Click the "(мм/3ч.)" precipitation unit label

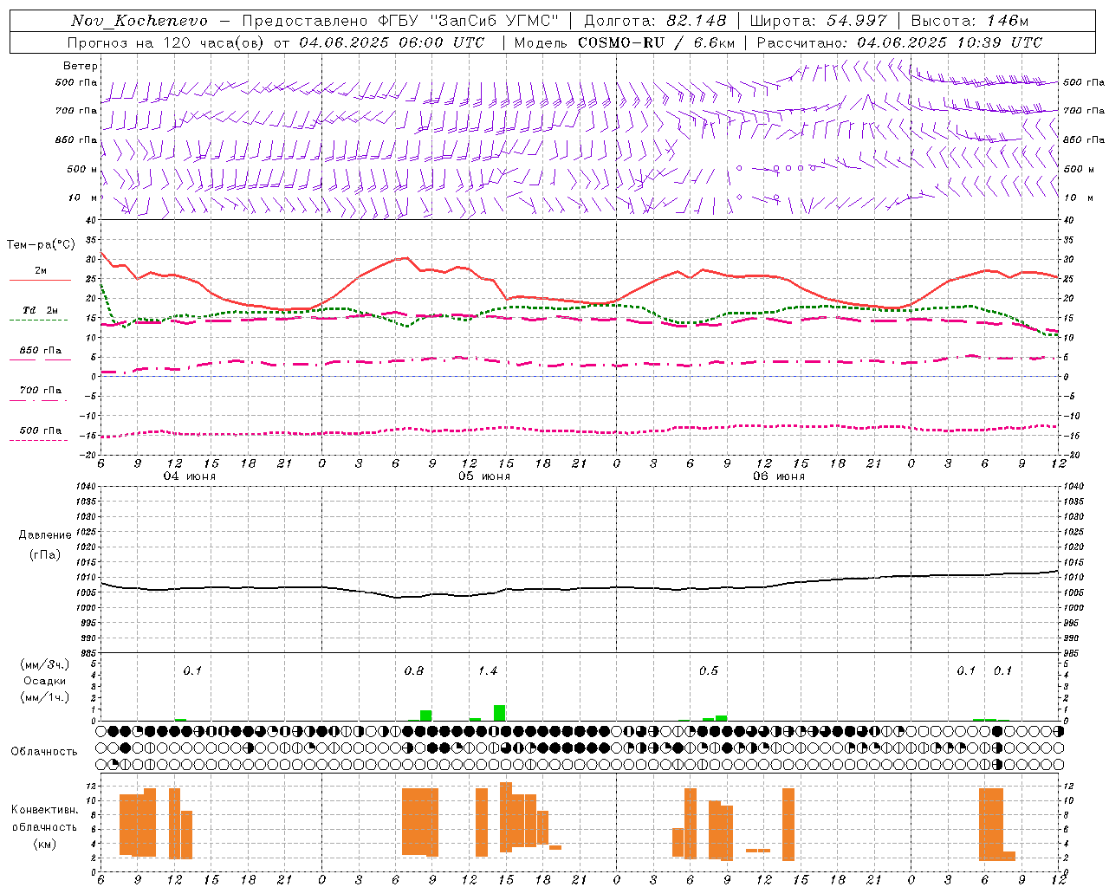(x=45, y=665)
